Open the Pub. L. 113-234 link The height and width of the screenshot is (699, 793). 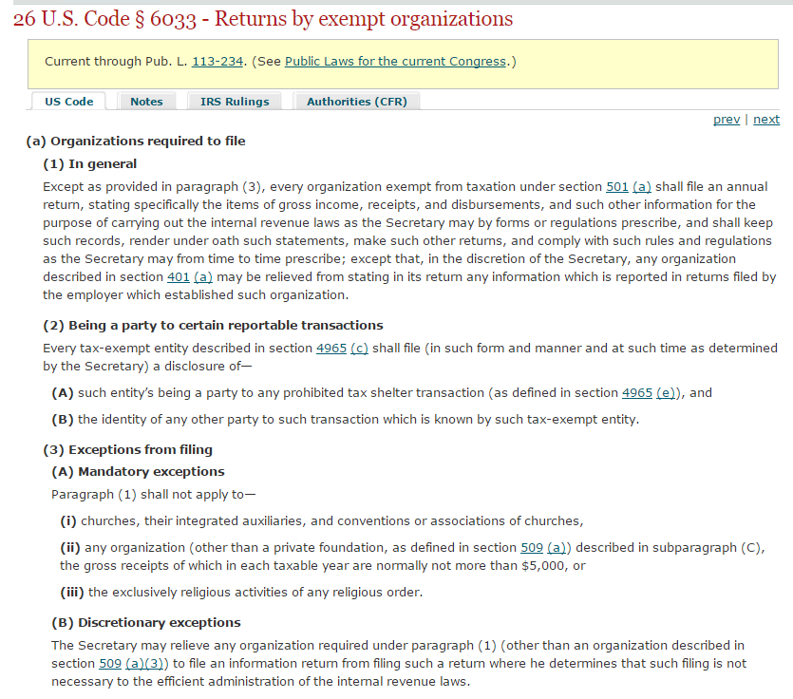(217, 62)
